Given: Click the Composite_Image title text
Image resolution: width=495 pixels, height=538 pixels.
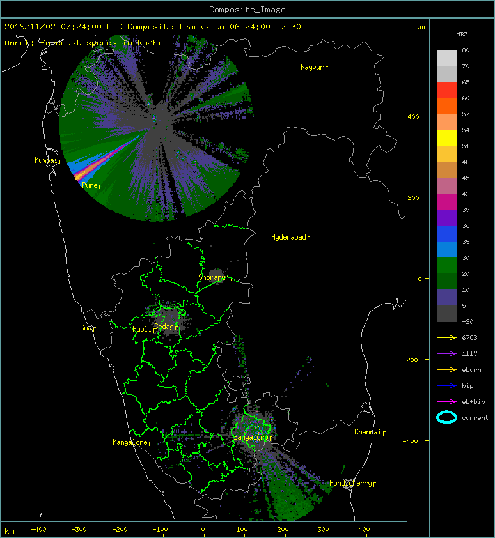Looking at the screenshot, I should pos(247,10).
